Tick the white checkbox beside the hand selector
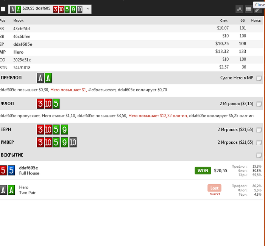 tap(3, 9)
